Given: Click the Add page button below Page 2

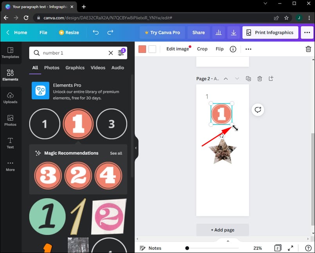Looking at the screenshot, I should (x=222, y=230).
